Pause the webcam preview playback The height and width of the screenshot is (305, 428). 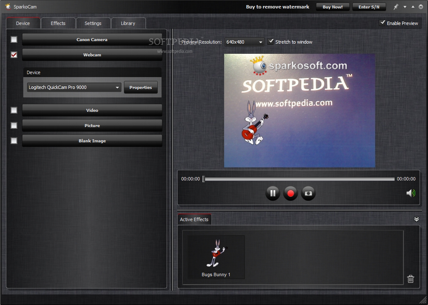pyautogui.click(x=273, y=193)
